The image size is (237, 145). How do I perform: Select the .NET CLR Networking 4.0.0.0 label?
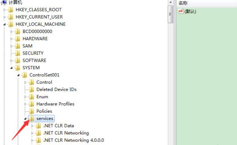pos(73,140)
